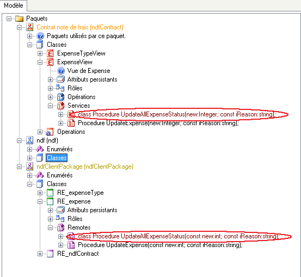Select Procedure UpdateExpense under Services
This screenshot has height=277, width=301.
coord(158,123)
